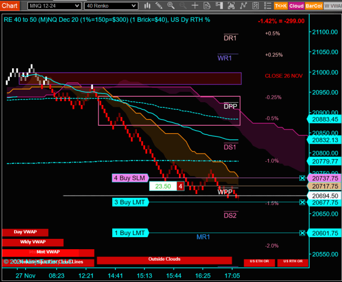Viewport: 342px width, 282px height.
Task: Click the 20601.75 limit price marker
Action: [x=324, y=233]
